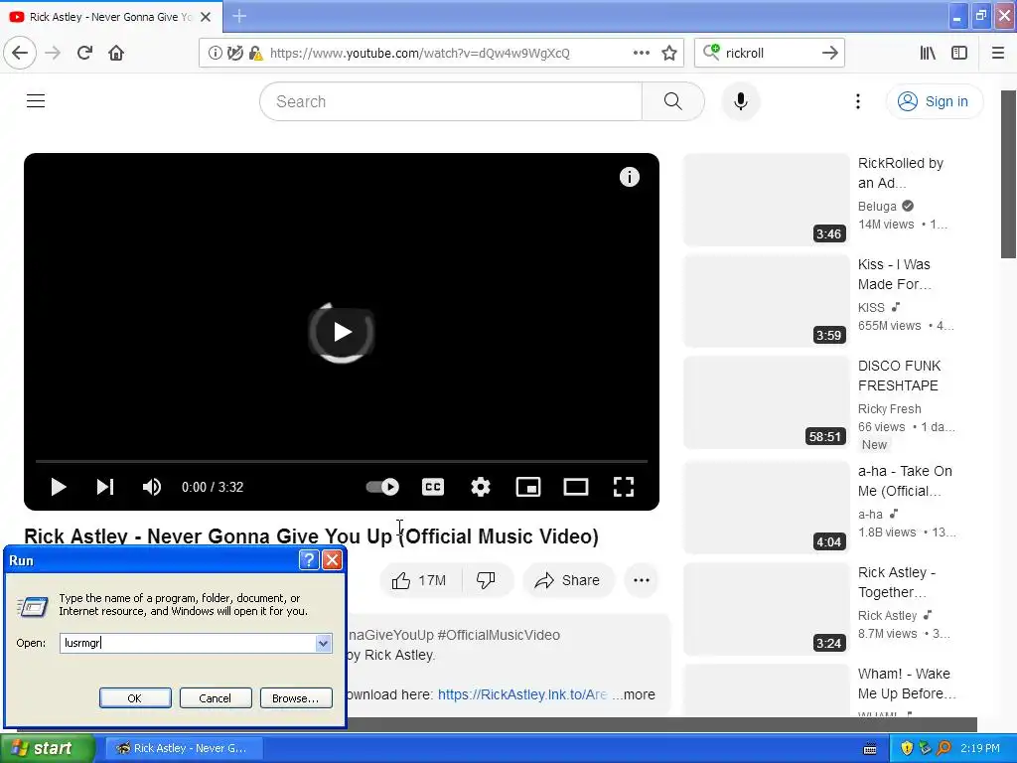
Task: Click the YouTube Search input field
Action: click(x=451, y=101)
